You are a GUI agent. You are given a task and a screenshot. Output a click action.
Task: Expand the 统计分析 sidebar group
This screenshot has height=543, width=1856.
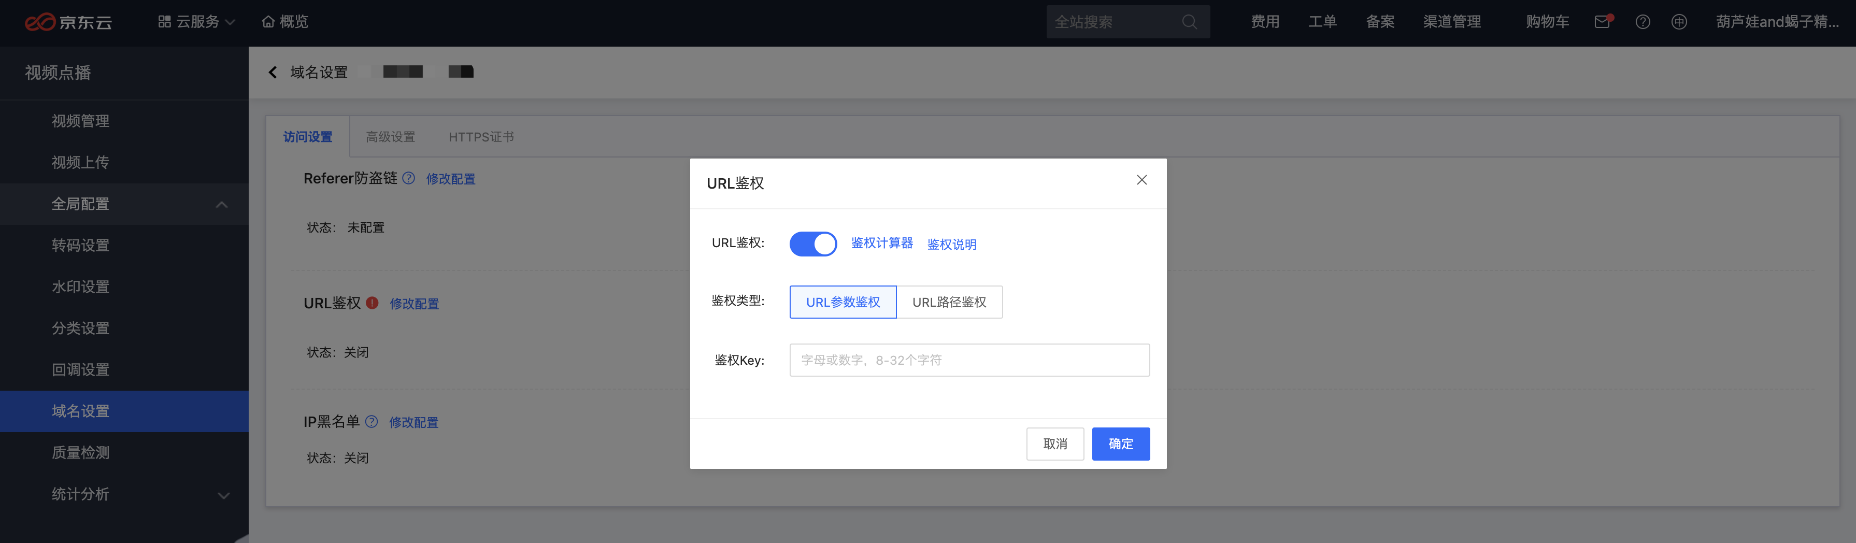124,494
